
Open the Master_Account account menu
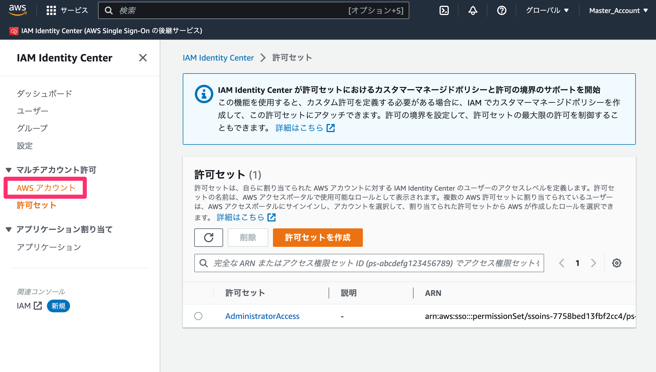(618, 11)
